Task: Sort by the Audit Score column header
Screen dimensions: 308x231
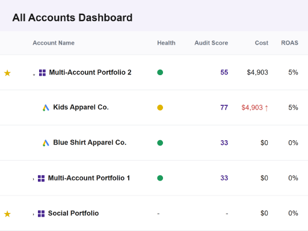Action: tap(211, 43)
